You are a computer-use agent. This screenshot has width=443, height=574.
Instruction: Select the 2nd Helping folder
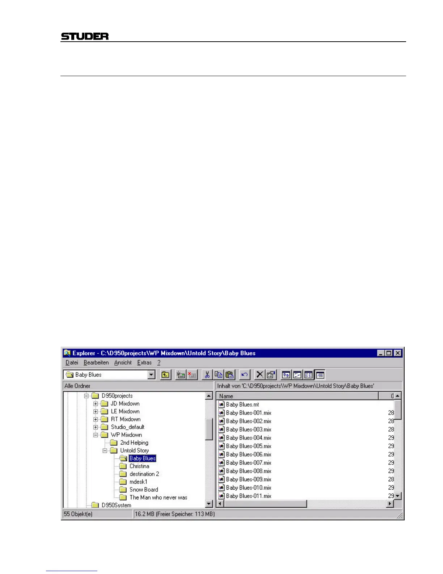coord(134,443)
